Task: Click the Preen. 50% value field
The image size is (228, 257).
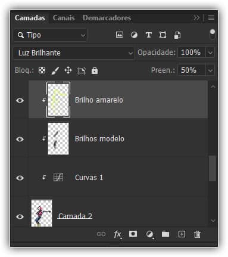Action: tap(192, 70)
